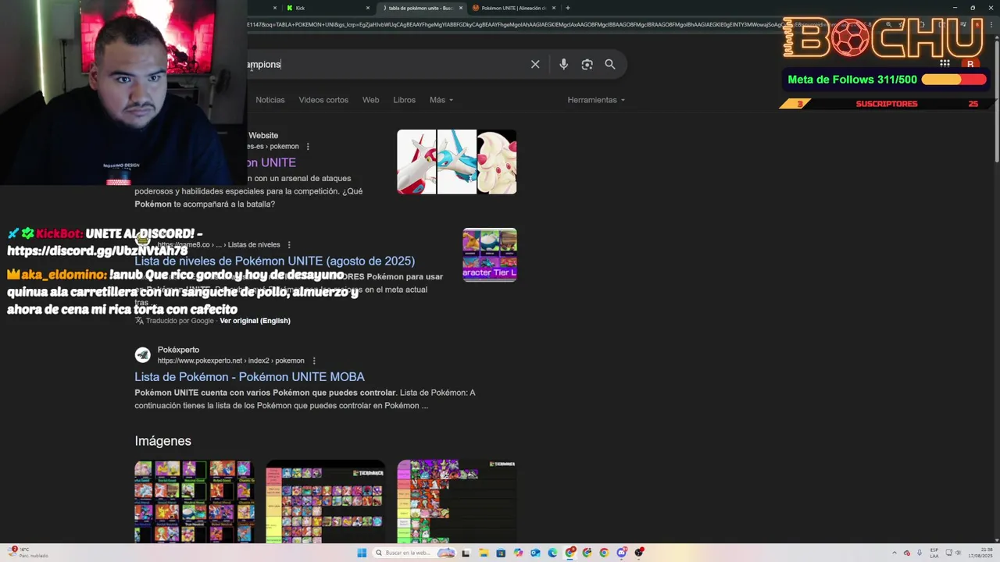Screen dimensions: 1000x562
Task: Click the Pokéxperto site favicon
Action: click(x=142, y=355)
